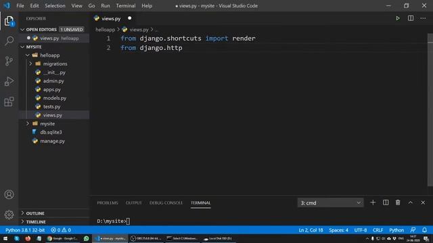
Task: Collapse the MYSITE folder section
Action: [22, 47]
